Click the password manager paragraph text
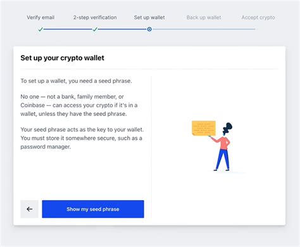The image size is (300, 247). coord(82,138)
